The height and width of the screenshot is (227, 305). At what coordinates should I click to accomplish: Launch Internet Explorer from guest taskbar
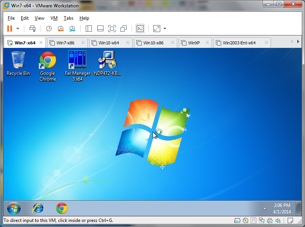pyautogui.click(x=38, y=208)
